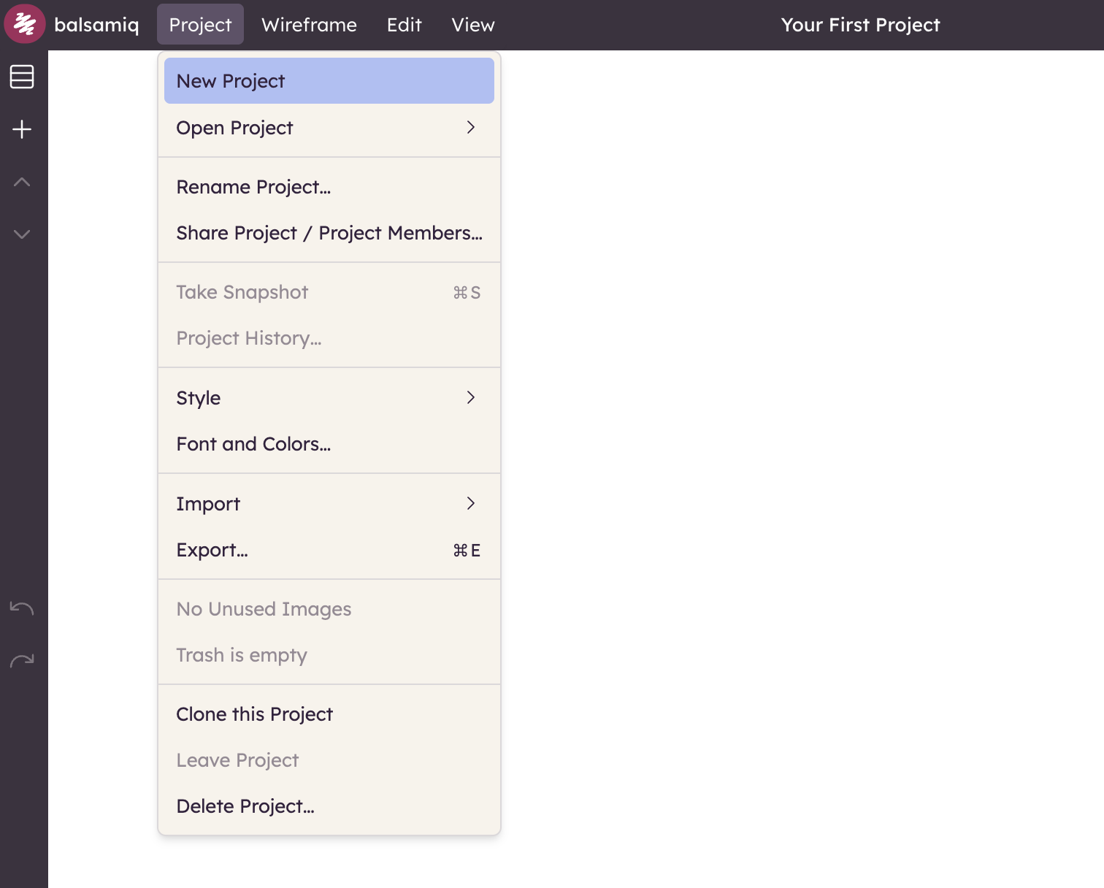The height and width of the screenshot is (888, 1104).
Task: Go to next wireframe using down arrow icon
Action: tap(22, 234)
